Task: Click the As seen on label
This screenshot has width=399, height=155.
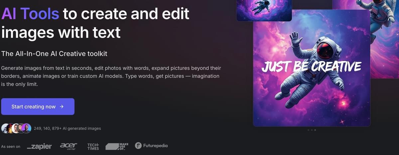Action: pyautogui.click(x=11, y=146)
